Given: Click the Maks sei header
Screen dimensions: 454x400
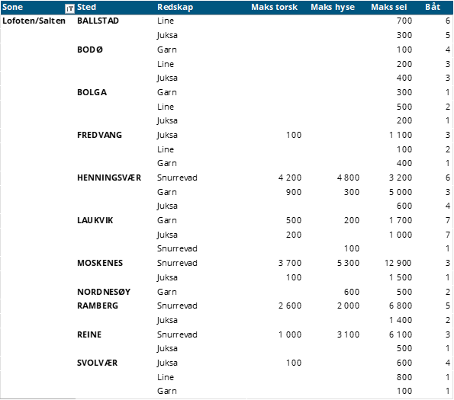Looking at the screenshot, I should coord(389,7).
